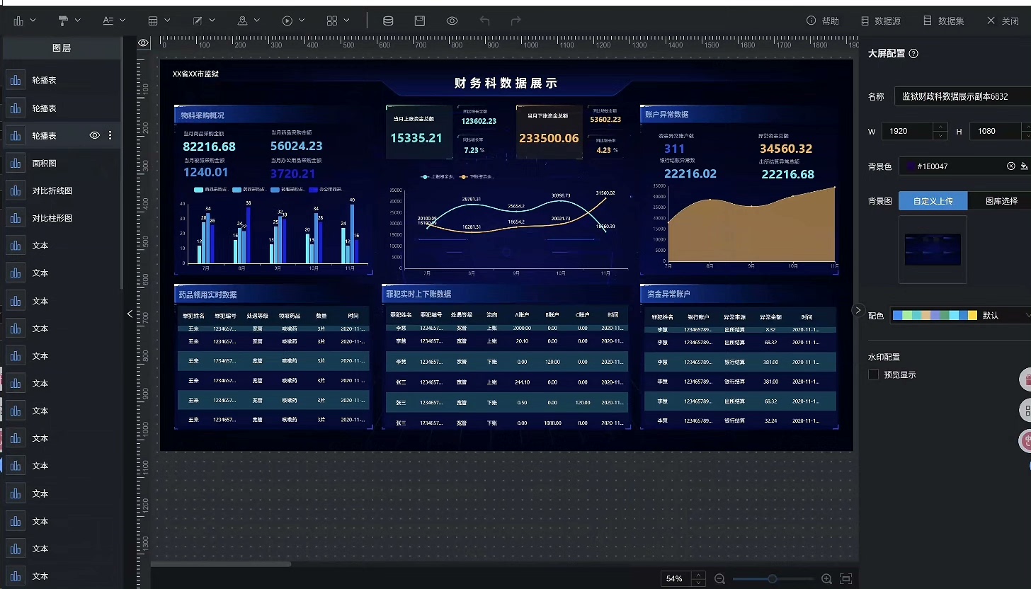Open the edit-note form components menu
This screenshot has height=589, width=1031.
coord(205,21)
